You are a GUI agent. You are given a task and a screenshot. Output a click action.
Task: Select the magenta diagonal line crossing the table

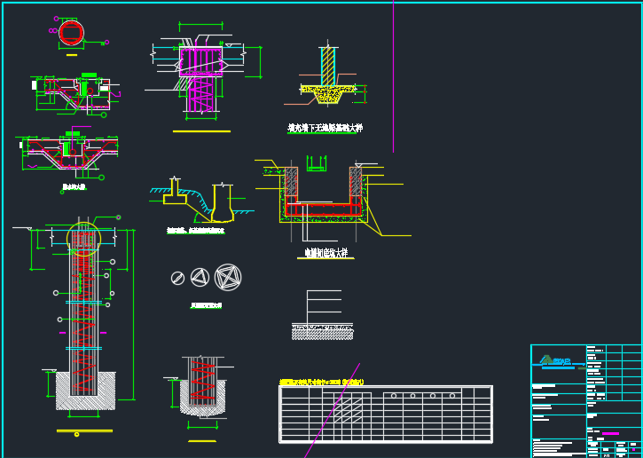click(x=333, y=410)
